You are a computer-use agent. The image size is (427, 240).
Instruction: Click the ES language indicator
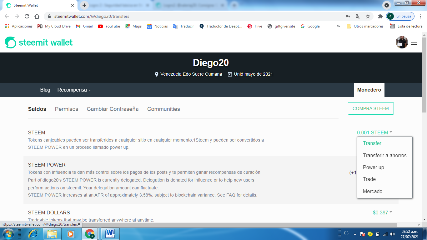click(346, 233)
